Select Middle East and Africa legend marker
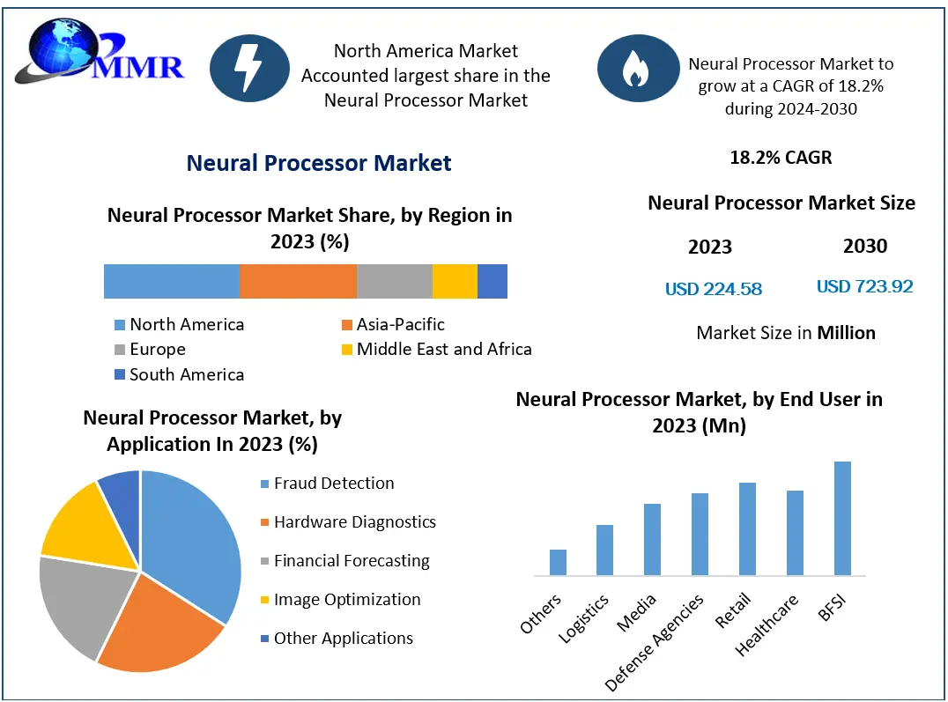 [x=347, y=350]
